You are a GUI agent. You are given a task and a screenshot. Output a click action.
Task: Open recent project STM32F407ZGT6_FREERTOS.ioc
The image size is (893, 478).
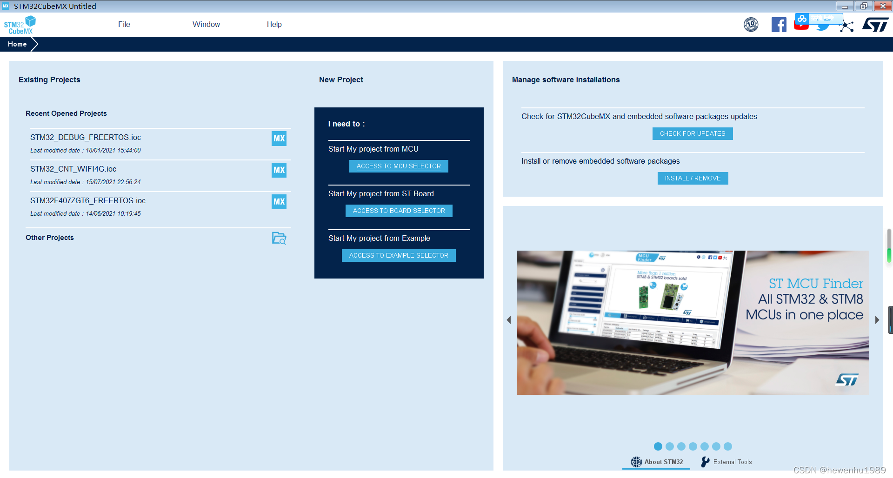coord(88,200)
